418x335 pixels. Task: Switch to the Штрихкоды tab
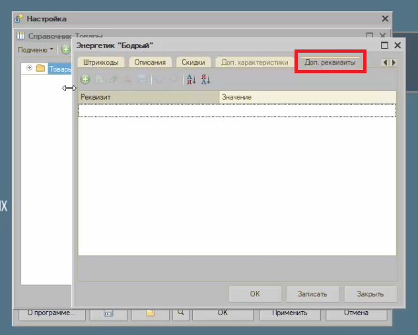(101, 63)
